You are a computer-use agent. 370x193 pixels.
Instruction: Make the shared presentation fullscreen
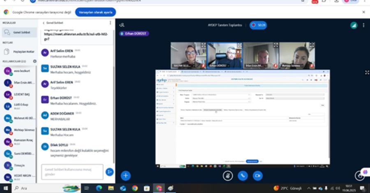pos(367,72)
